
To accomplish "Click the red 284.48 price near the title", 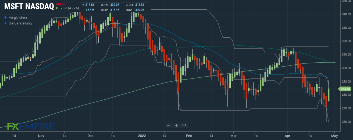I will click(60, 4).
